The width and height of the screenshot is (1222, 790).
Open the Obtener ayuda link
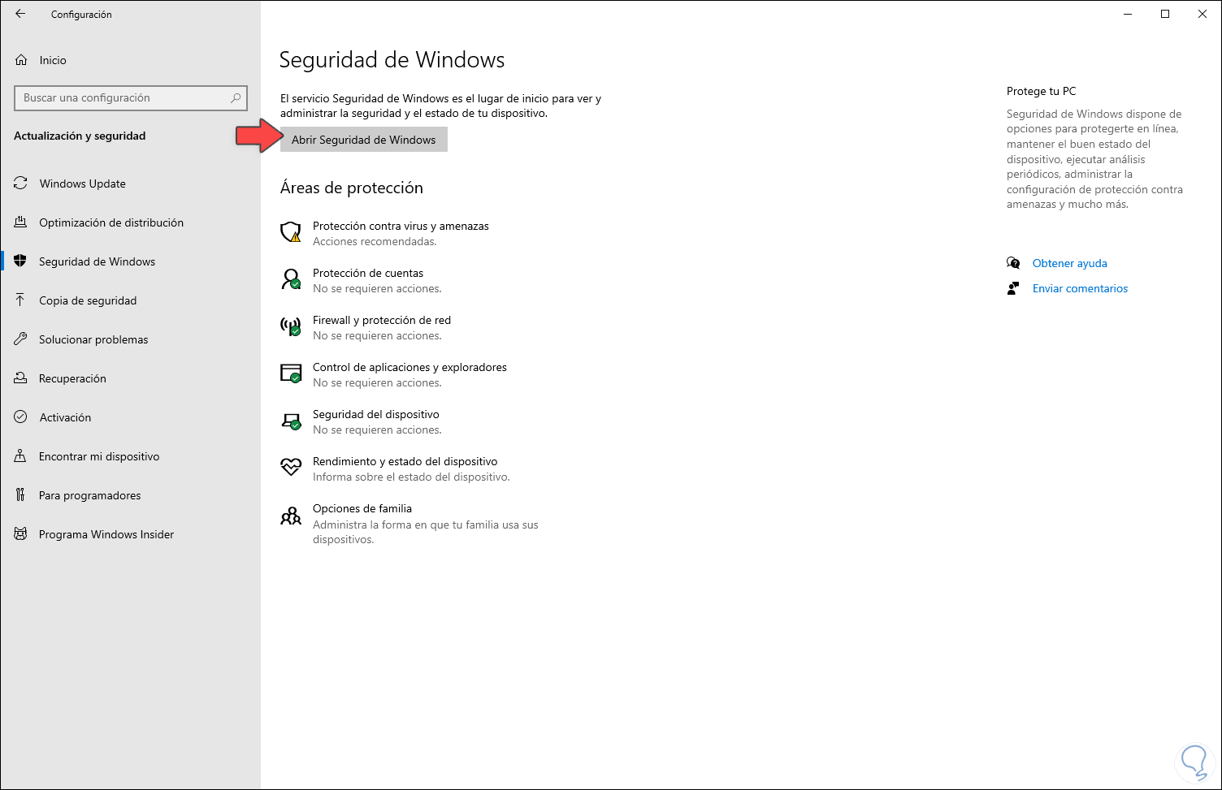point(1069,263)
